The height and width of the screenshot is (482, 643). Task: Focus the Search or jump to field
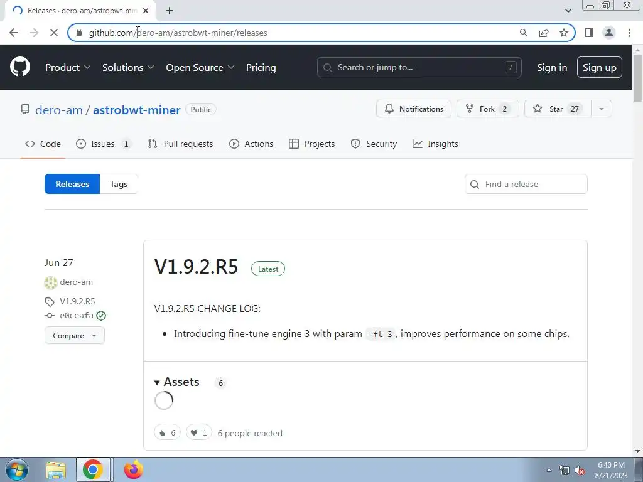click(419, 67)
